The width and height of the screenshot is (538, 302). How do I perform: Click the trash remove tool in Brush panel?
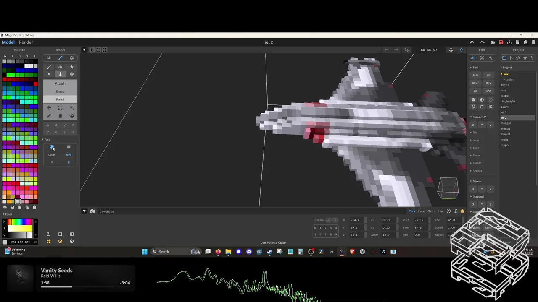[60, 116]
